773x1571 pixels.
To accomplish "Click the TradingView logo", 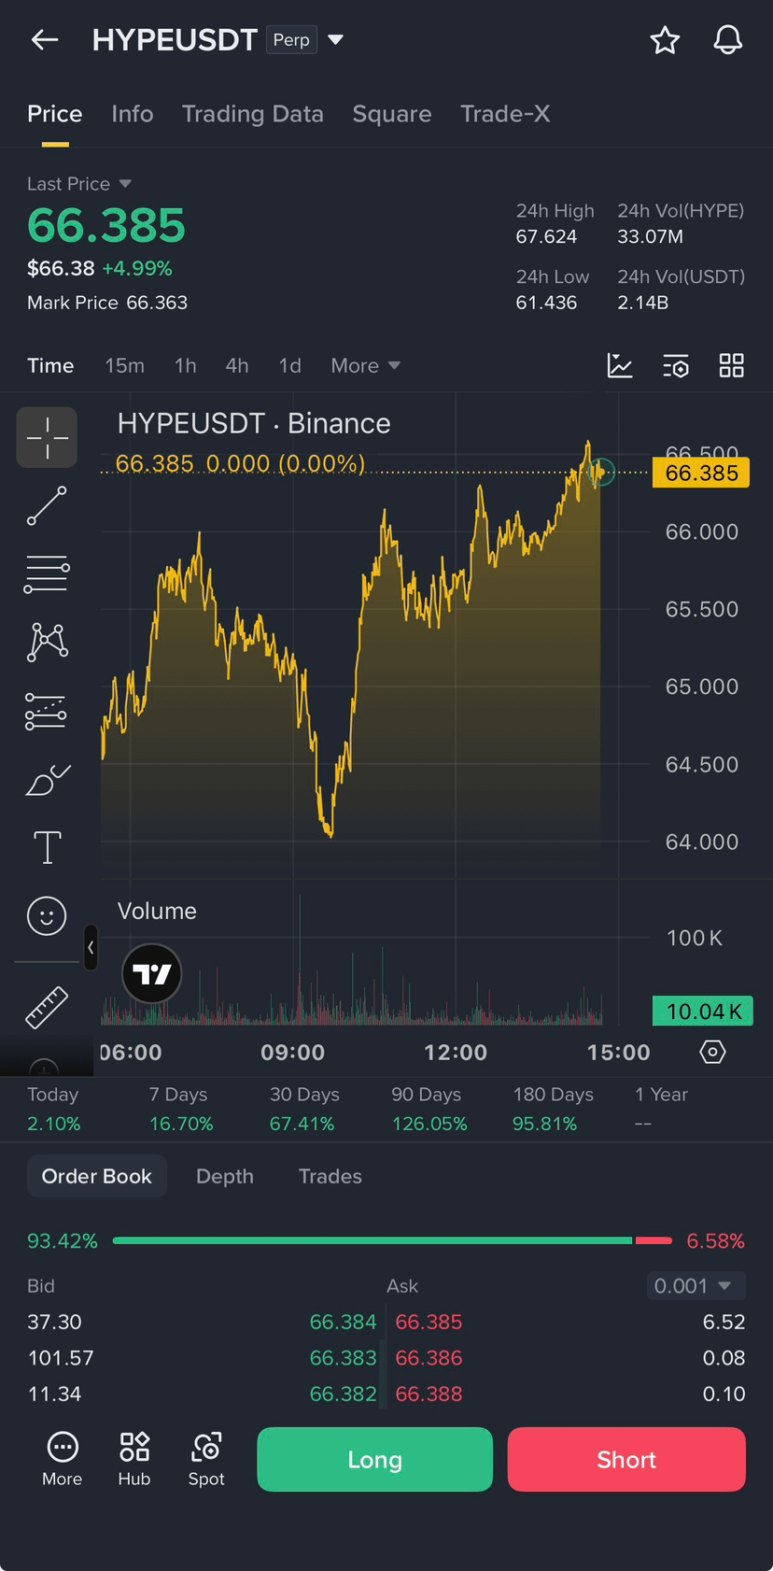I will coord(152,974).
